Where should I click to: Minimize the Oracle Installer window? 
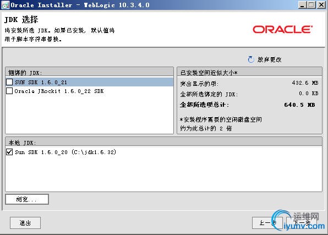[302, 5]
